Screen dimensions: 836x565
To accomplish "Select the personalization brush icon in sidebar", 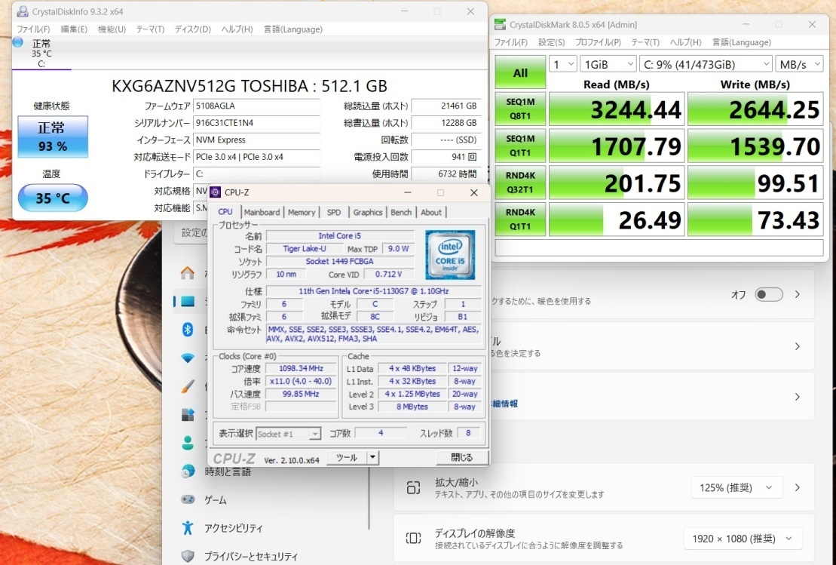I will click(x=186, y=386).
